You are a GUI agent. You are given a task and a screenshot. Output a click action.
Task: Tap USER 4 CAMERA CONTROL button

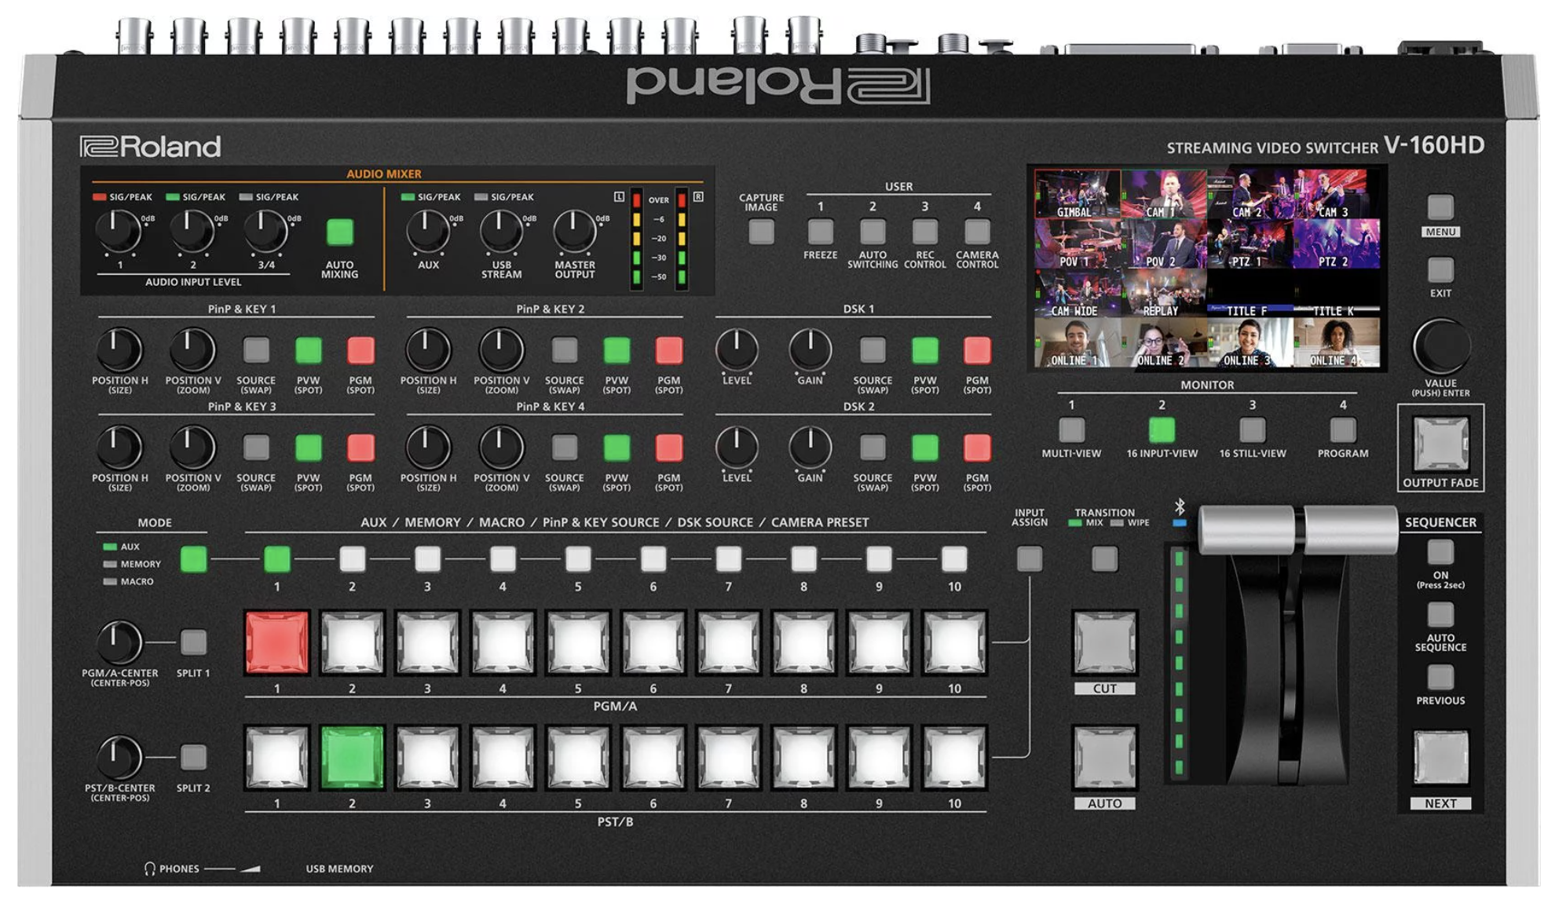[x=977, y=232]
